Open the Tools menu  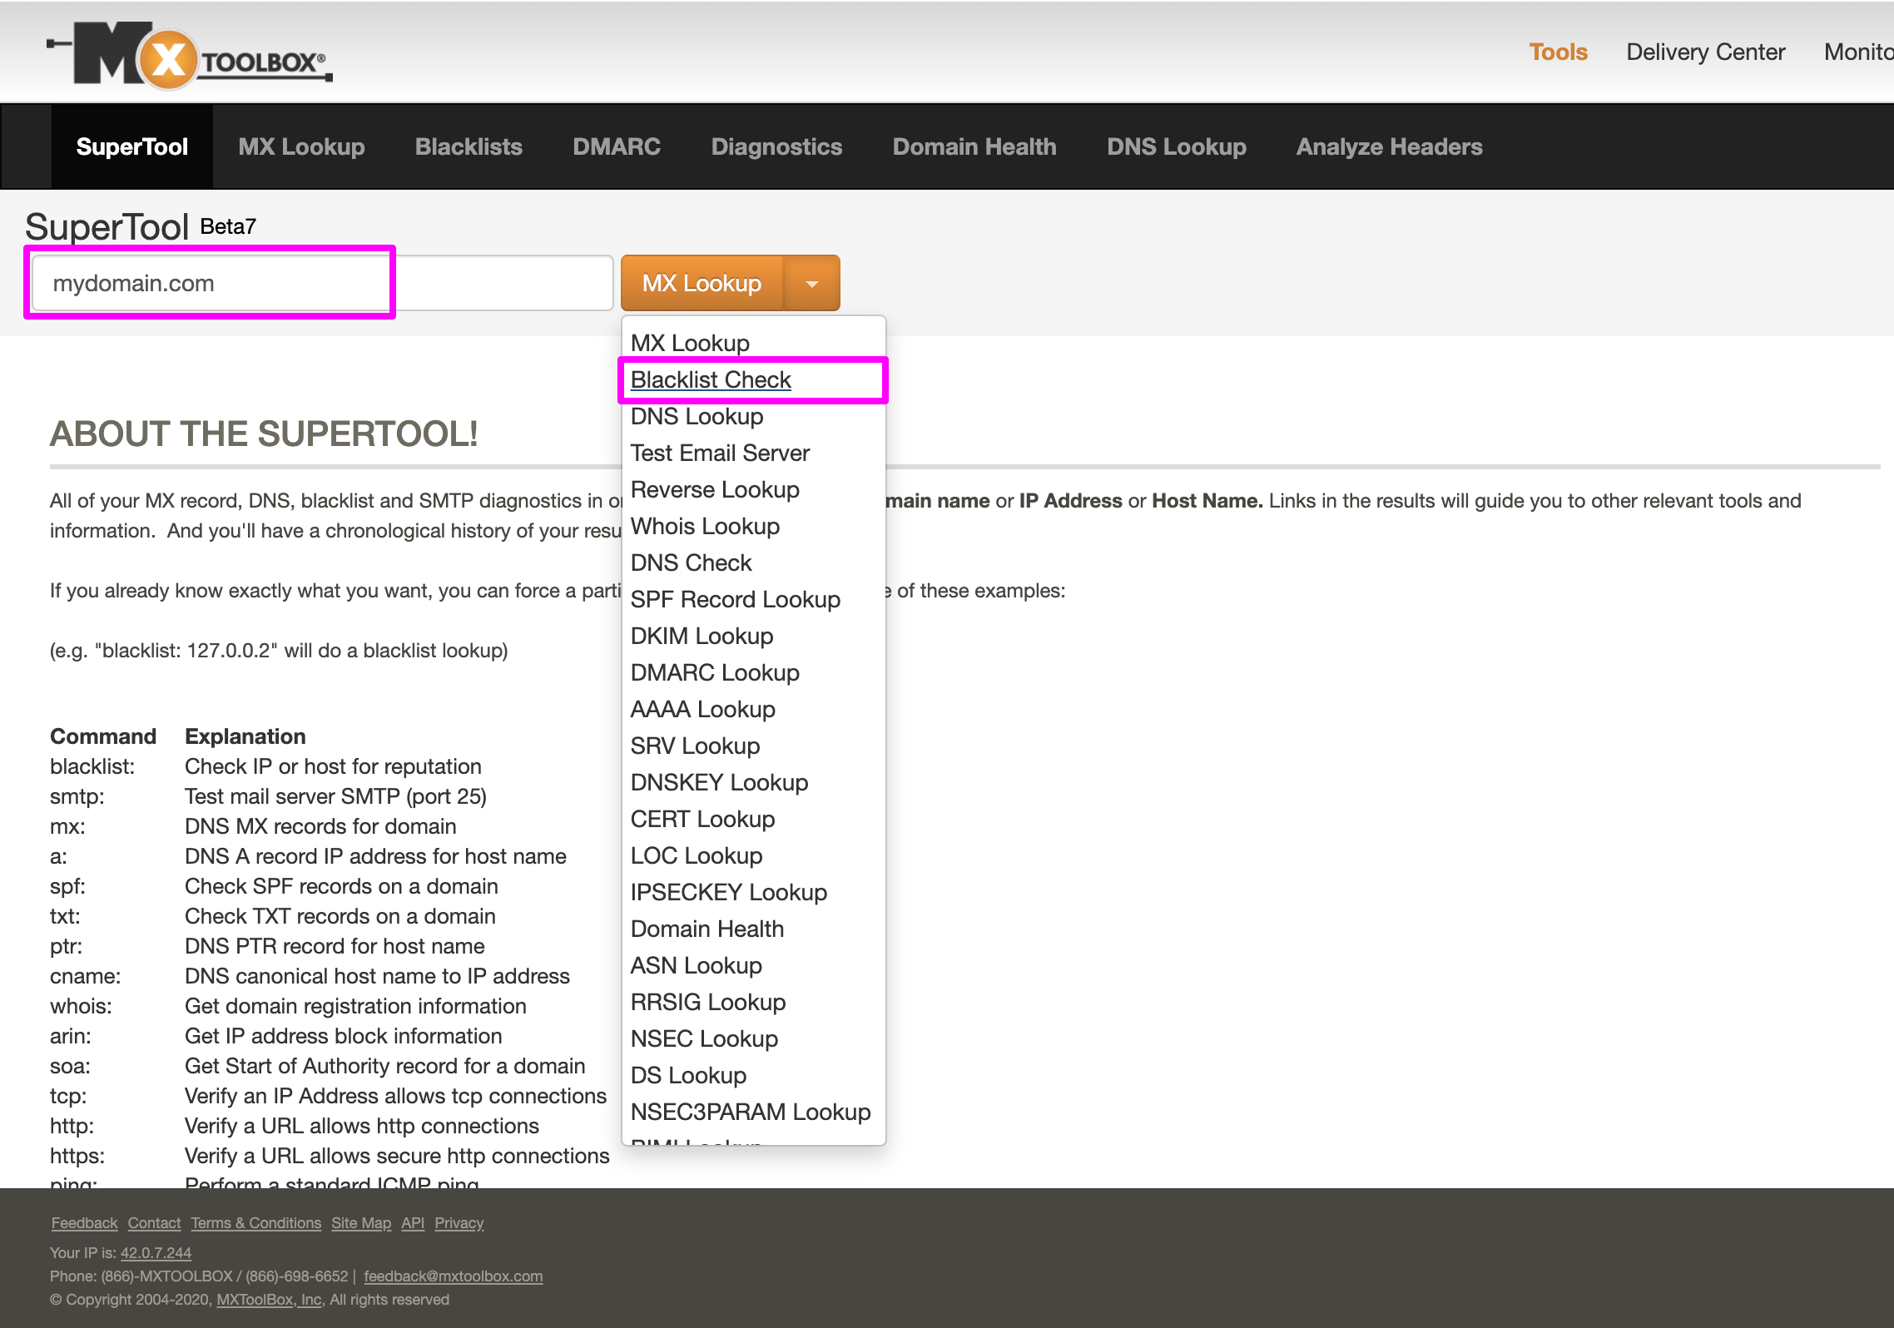tap(1557, 52)
